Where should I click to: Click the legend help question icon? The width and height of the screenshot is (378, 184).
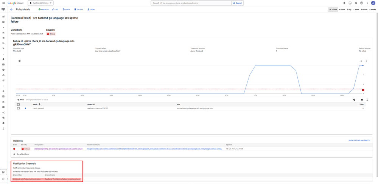tap(354, 100)
